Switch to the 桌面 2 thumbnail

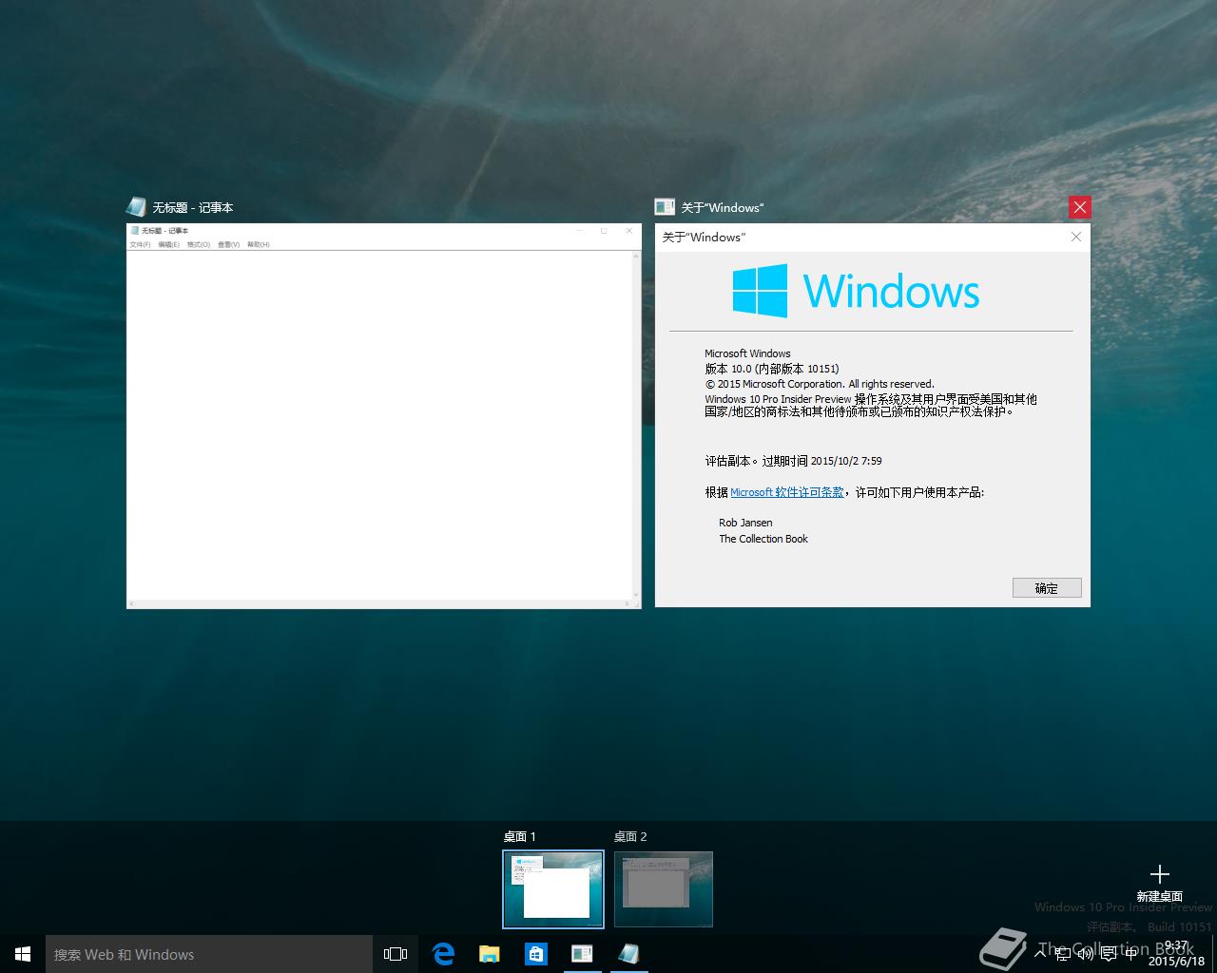664,889
